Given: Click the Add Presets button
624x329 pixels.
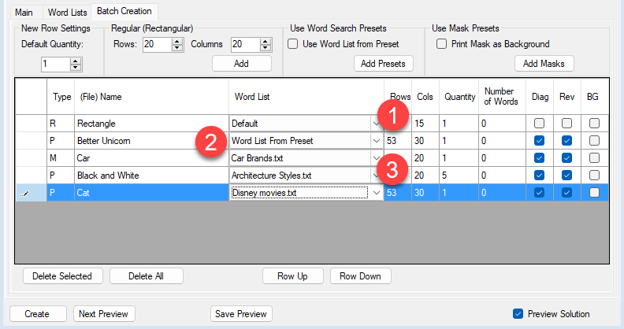Looking at the screenshot, I should click(x=380, y=64).
